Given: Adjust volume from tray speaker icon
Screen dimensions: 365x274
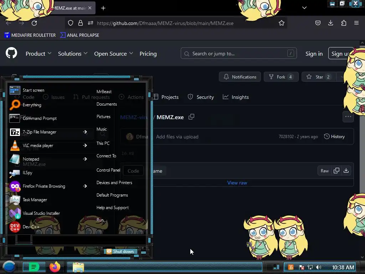Looking at the screenshot, I should [319, 267].
